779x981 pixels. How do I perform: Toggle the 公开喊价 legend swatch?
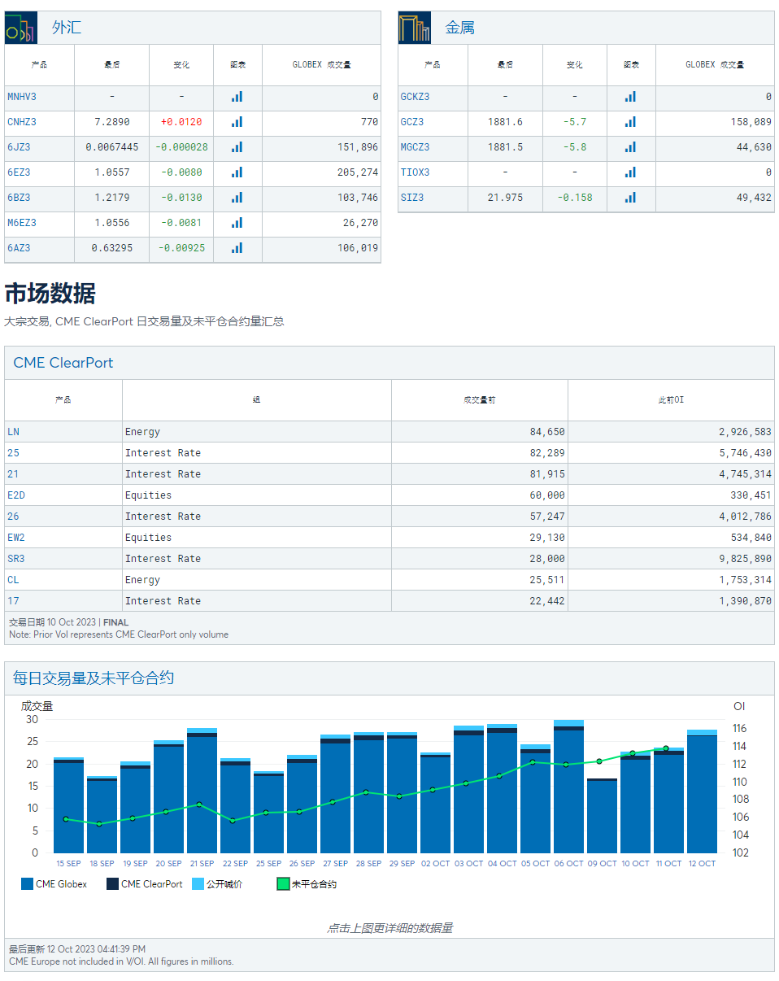tap(198, 883)
